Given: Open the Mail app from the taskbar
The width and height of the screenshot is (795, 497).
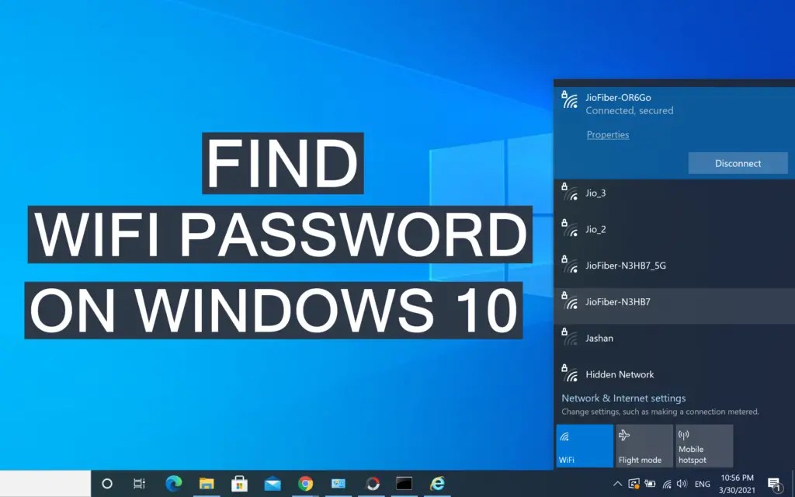Looking at the screenshot, I should click(270, 483).
